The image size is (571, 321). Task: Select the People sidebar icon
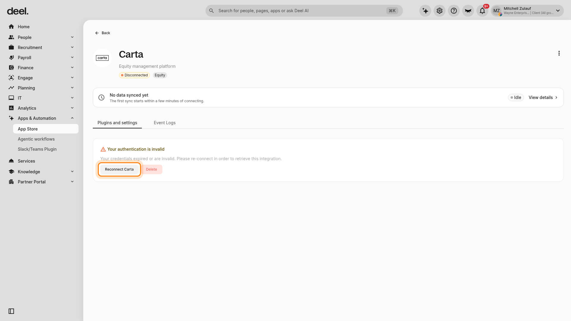[x=11, y=37]
